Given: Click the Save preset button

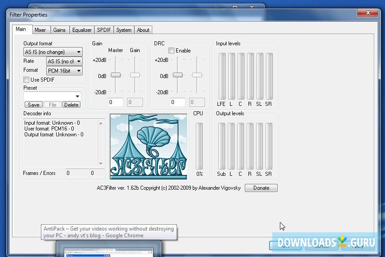Looking at the screenshot, I should coord(34,105).
